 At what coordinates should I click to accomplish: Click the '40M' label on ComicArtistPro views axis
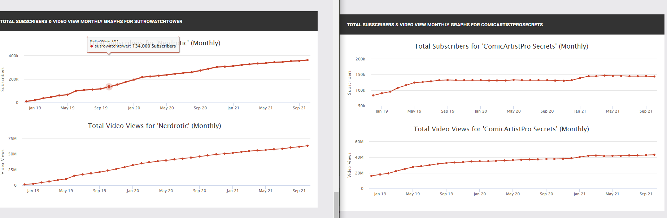point(359,158)
